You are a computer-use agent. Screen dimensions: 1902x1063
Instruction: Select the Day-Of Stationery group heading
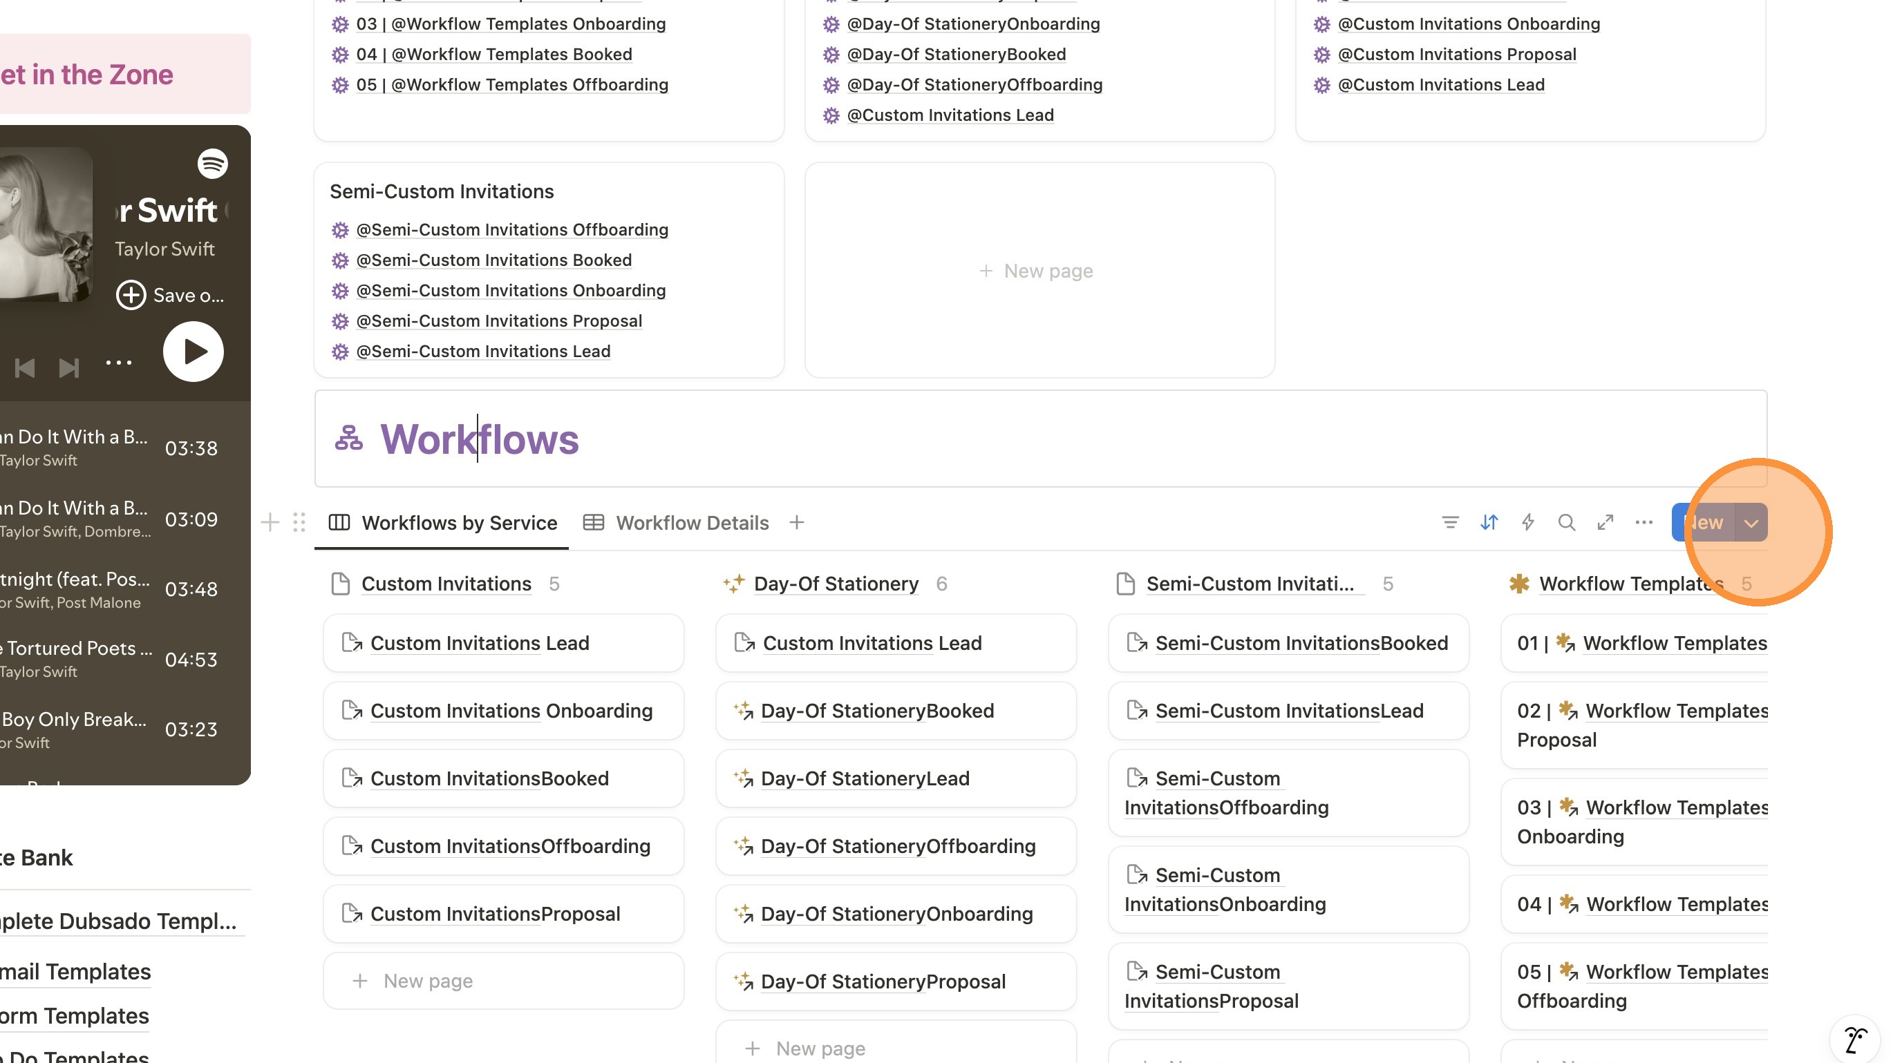(836, 584)
